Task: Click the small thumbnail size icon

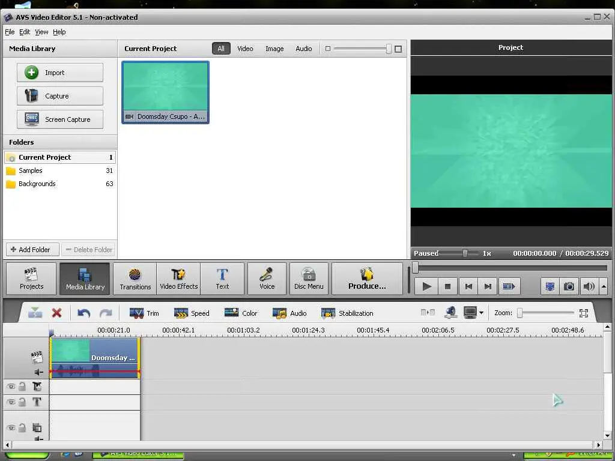Action: tap(328, 49)
